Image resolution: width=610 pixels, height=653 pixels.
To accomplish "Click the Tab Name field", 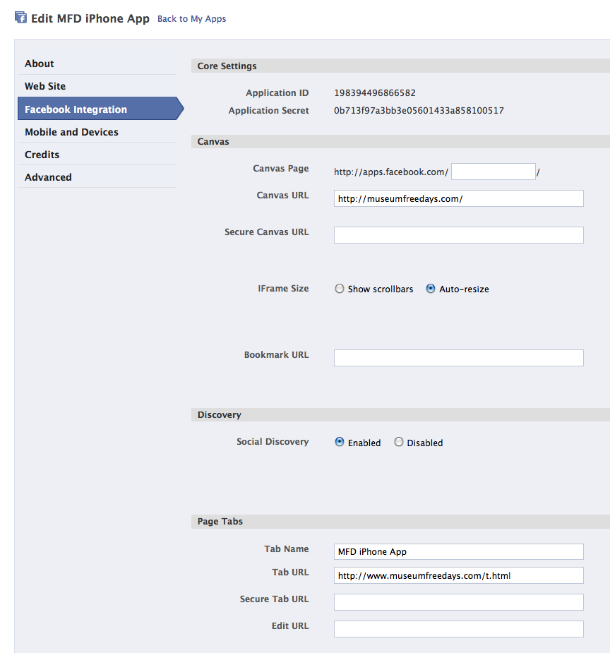I will (458, 552).
